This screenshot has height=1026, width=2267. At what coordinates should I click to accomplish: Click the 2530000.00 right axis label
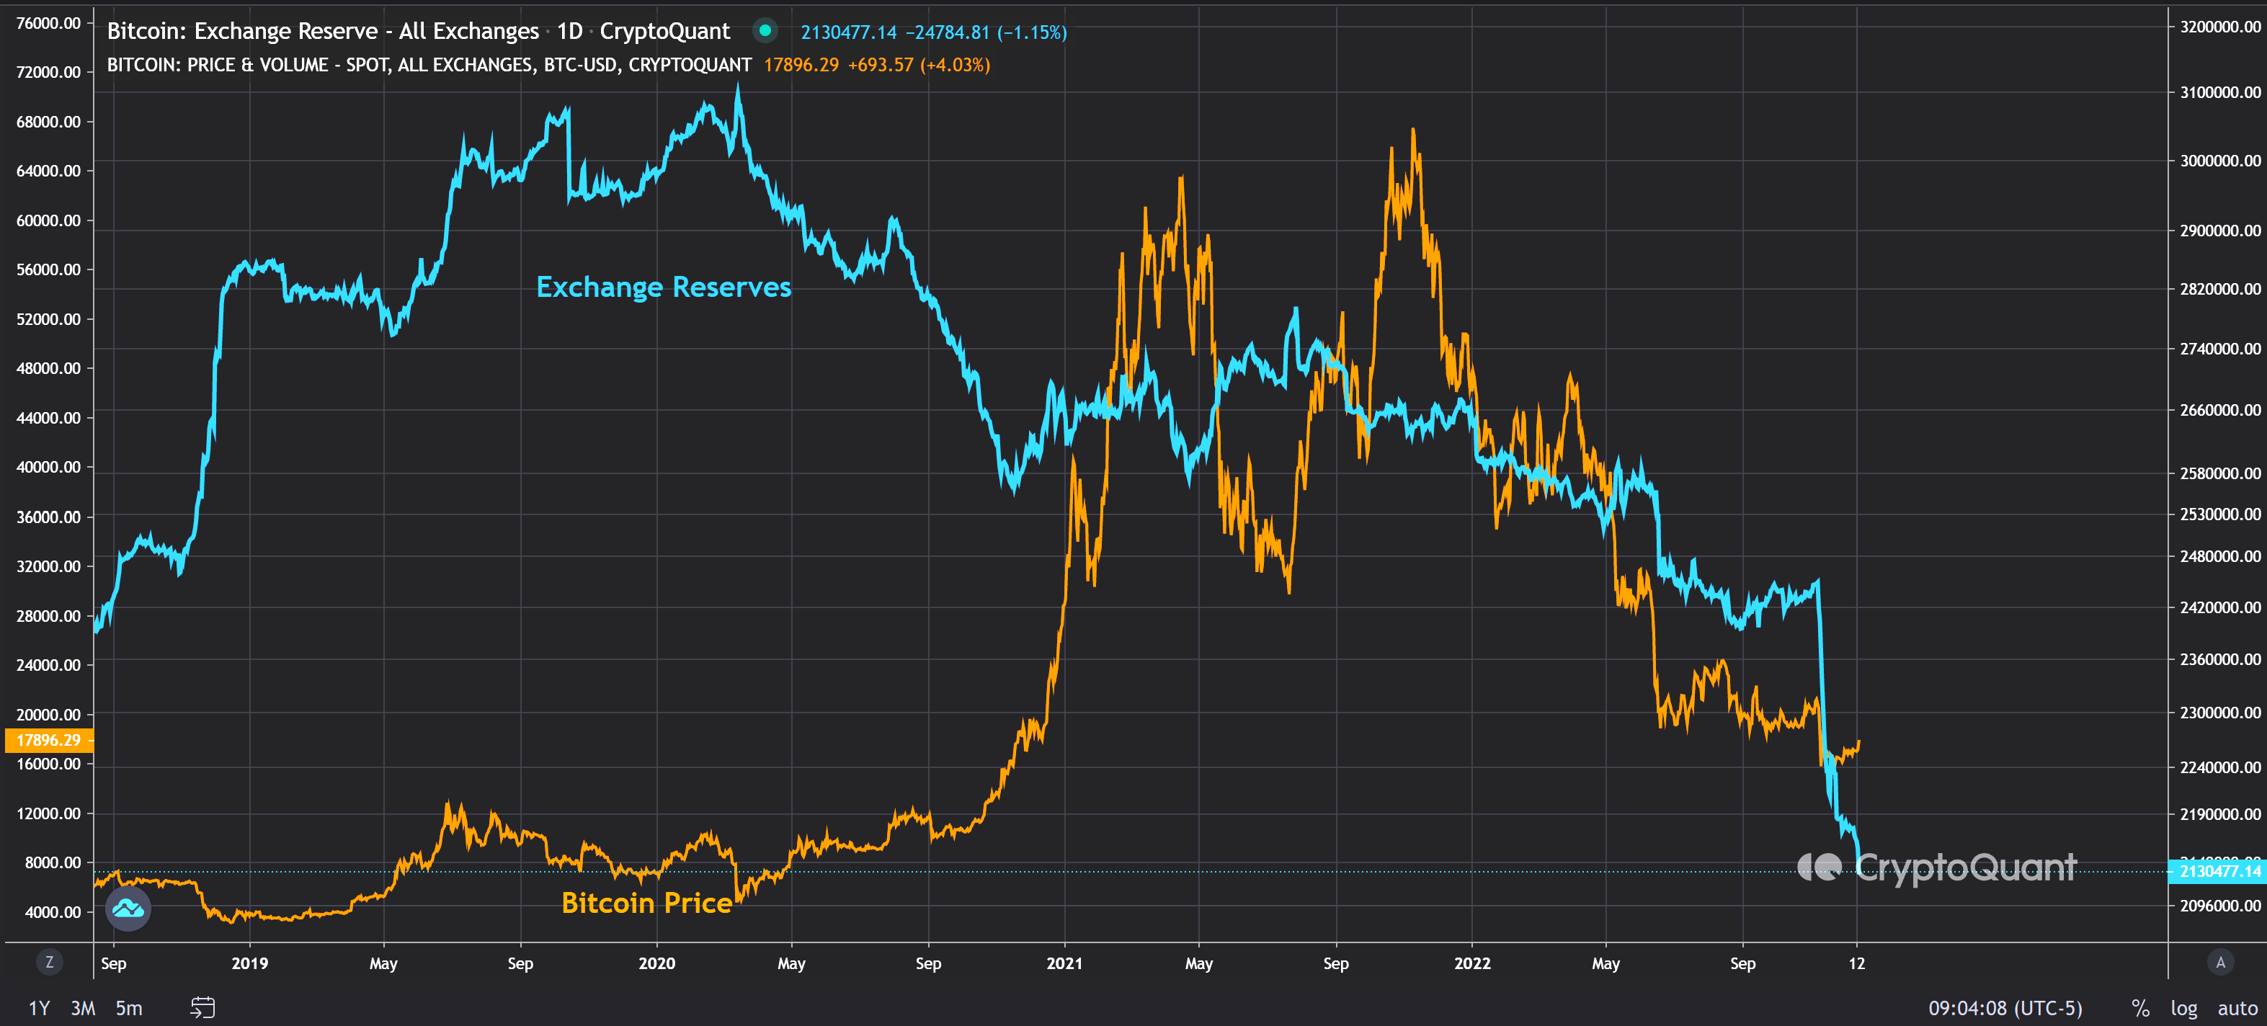pyautogui.click(x=2219, y=514)
